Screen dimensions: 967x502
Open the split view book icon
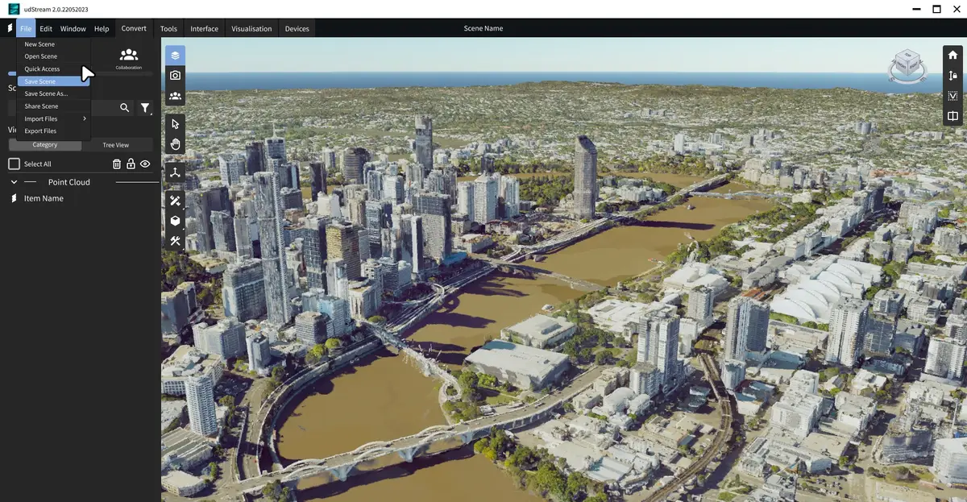click(x=952, y=116)
